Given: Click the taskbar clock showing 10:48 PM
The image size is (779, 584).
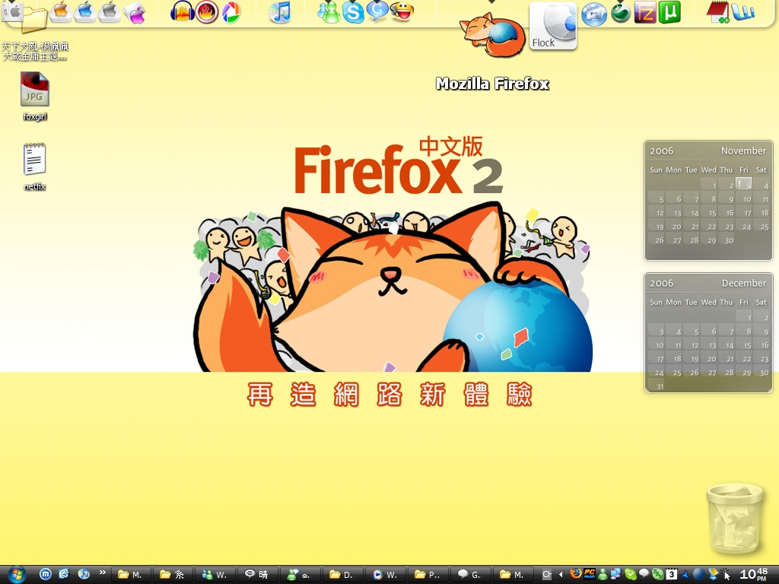Looking at the screenshot, I should pyautogui.click(x=753, y=574).
